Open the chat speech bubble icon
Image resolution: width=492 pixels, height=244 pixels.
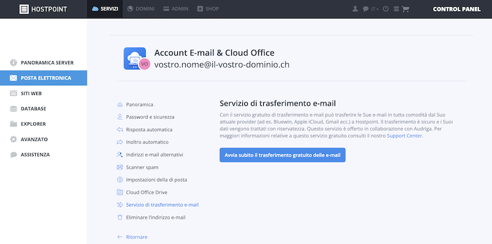coord(365,9)
